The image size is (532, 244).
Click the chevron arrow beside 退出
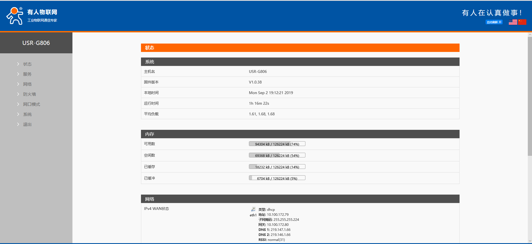point(18,125)
